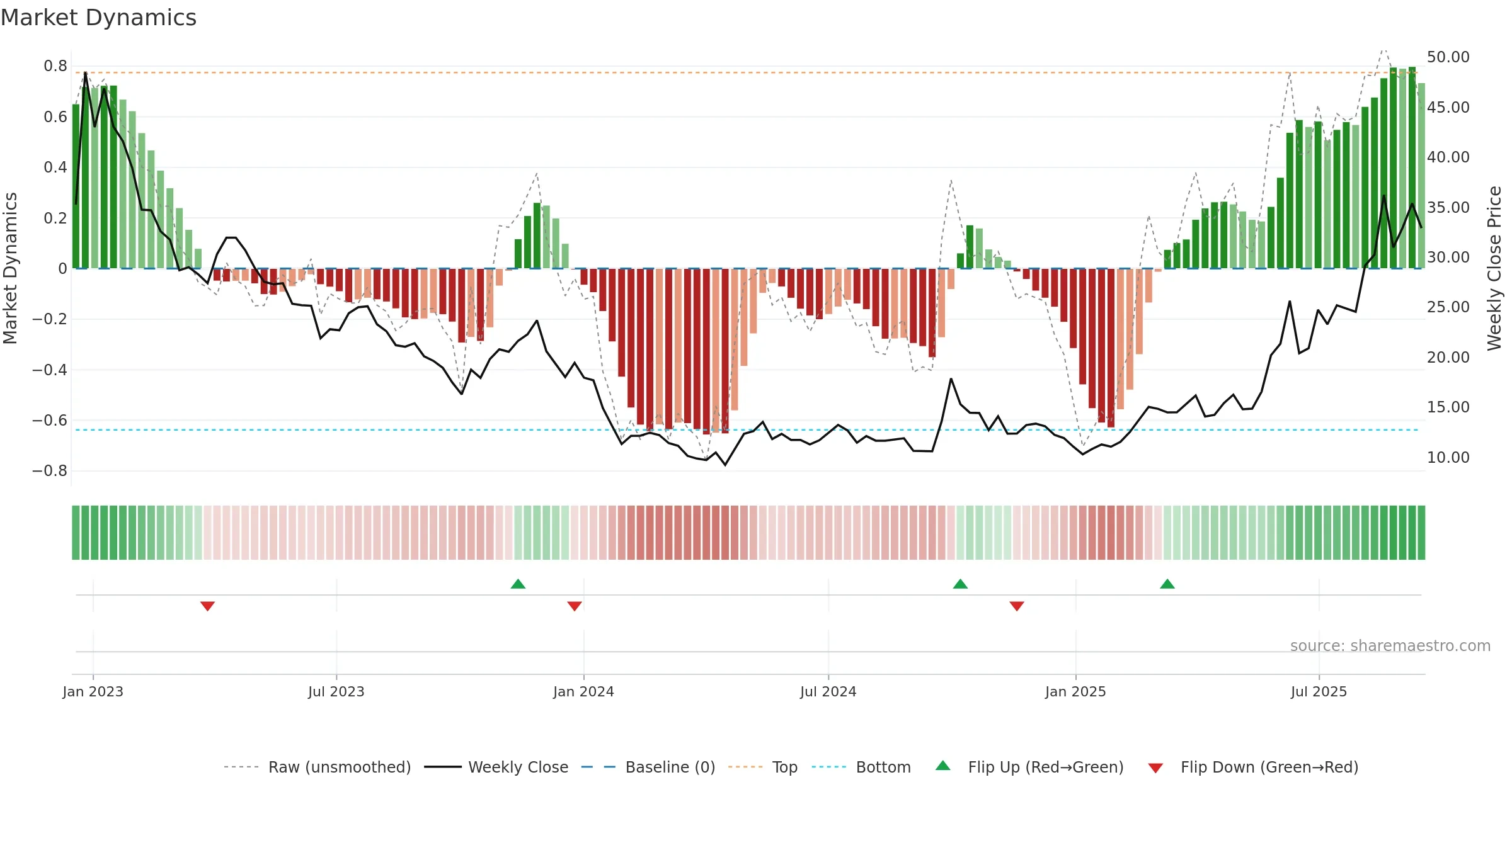Select the flip down marker just before Jan 2024
The width and height of the screenshot is (1512, 850).
(x=575, y=606)
